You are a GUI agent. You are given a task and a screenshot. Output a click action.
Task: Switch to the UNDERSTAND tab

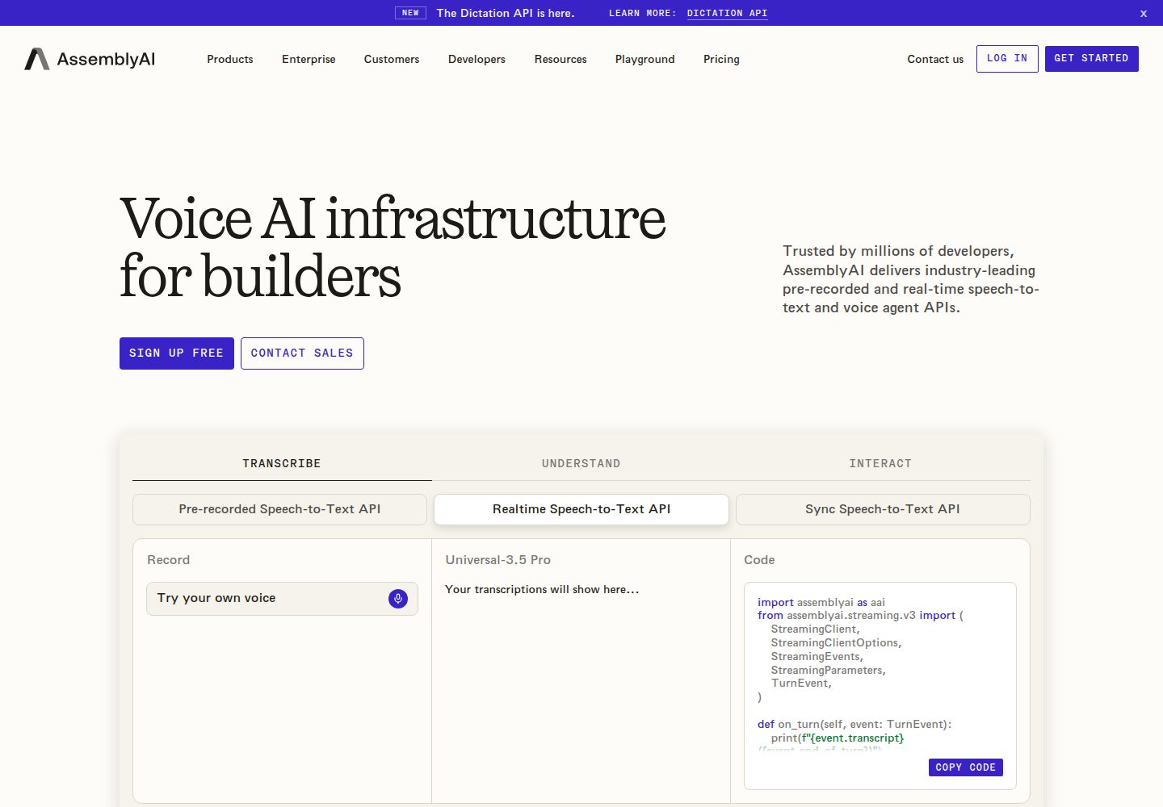[581, 464]
